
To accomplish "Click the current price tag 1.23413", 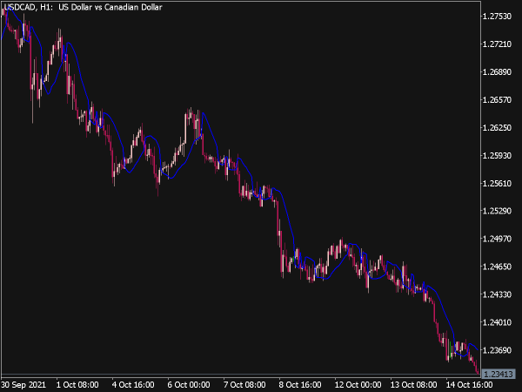I will (x=498, y=374).
